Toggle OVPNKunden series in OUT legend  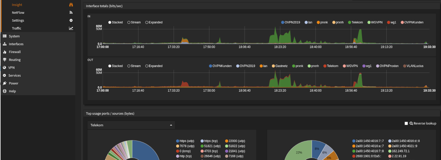click(220, 66)
